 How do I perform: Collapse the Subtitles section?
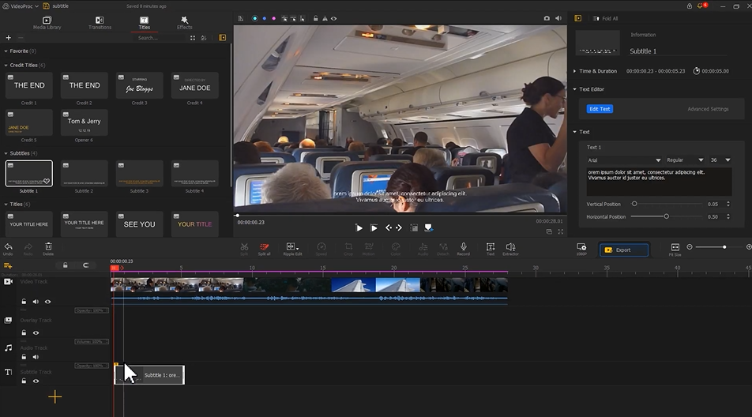pyautogui.click(x=6, y=153)
